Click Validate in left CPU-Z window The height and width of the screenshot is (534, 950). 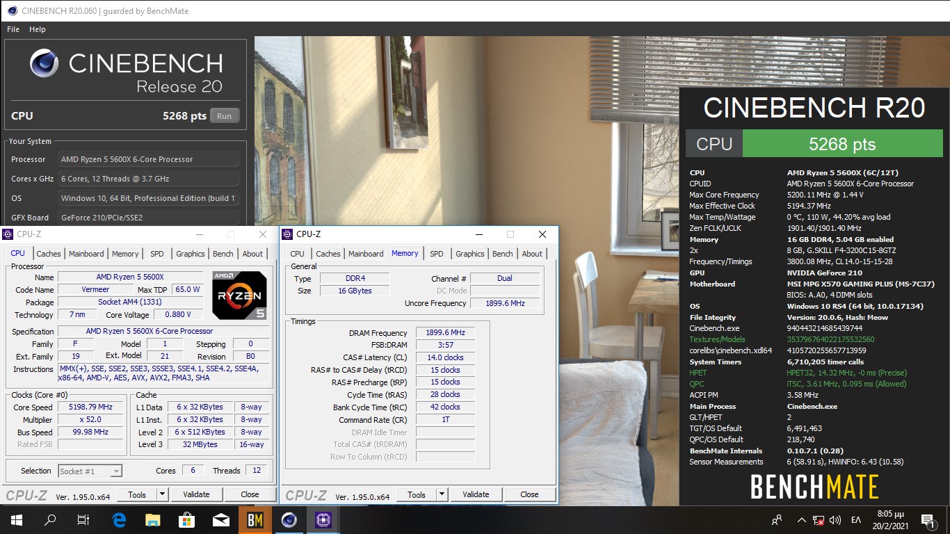click(x=196, y=494)
